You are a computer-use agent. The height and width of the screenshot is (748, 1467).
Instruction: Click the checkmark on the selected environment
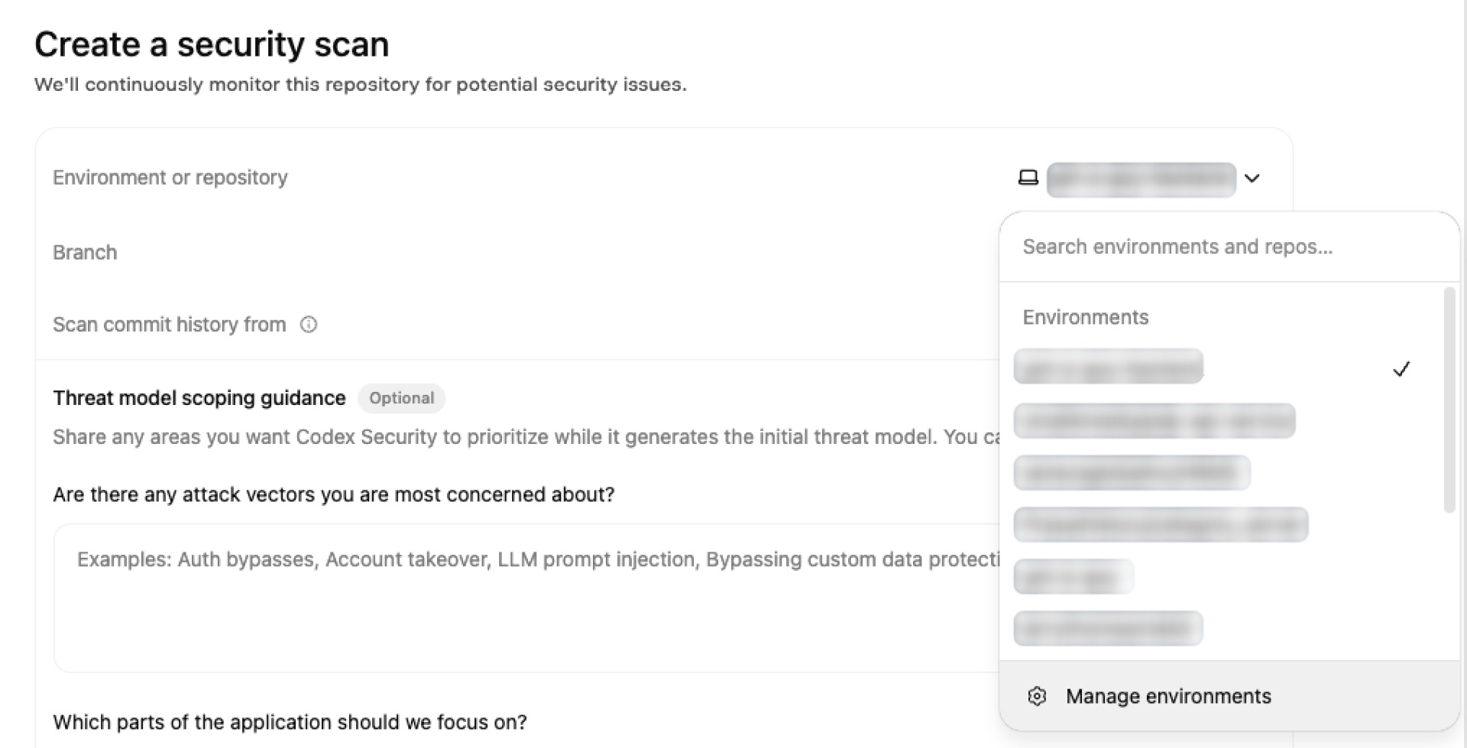click(1401, 369)
